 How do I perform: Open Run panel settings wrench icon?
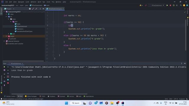tap(4, 70)
